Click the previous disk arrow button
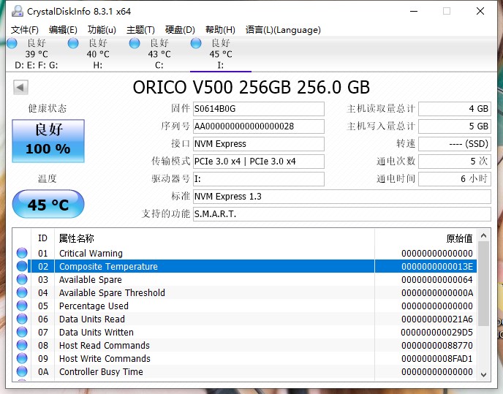Screen dimensions: 503x394 (x=20, y=88)
